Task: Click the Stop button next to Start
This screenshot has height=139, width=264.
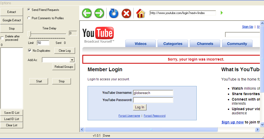Action: point(62,81)
